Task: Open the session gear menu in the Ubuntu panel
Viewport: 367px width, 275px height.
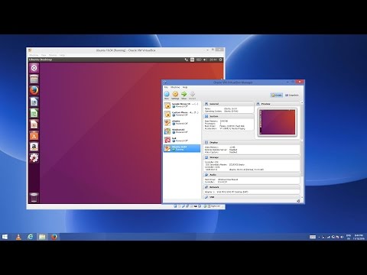Action: (x=221, y=60)
